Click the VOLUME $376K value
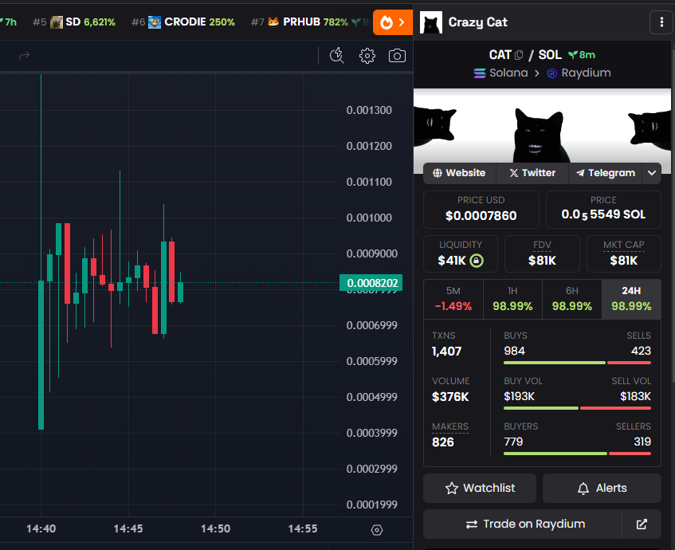 click(x=450, y=397)
